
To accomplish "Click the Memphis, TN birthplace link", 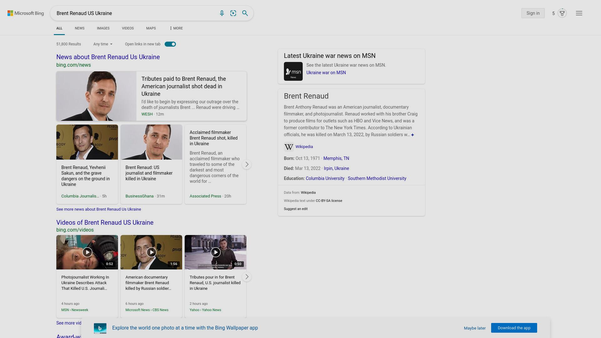I will click(336, 158).
